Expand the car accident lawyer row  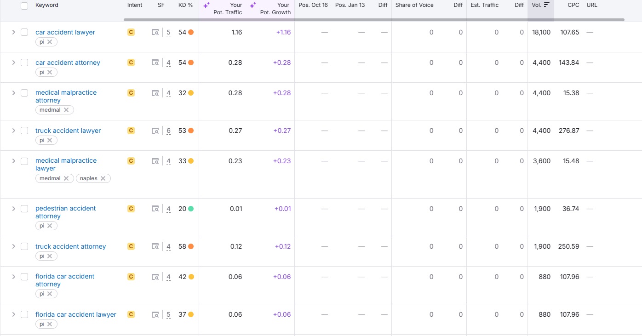point(13,32)
